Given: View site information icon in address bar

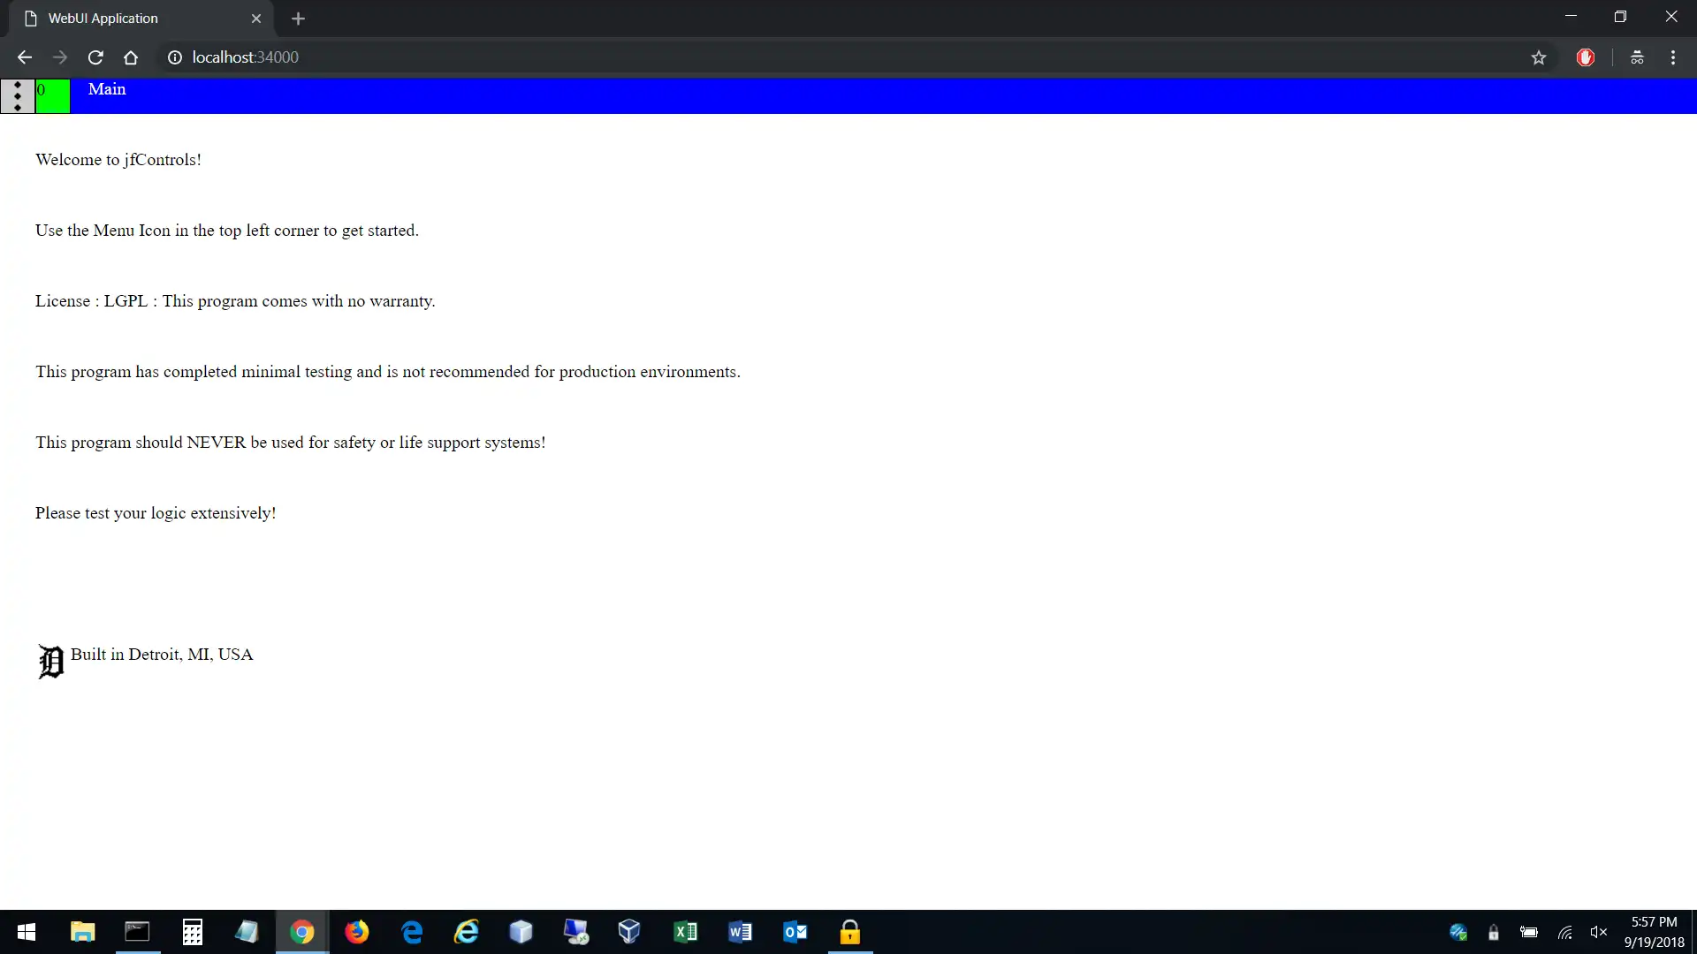Looking at the screenshot, I should 175,57.
